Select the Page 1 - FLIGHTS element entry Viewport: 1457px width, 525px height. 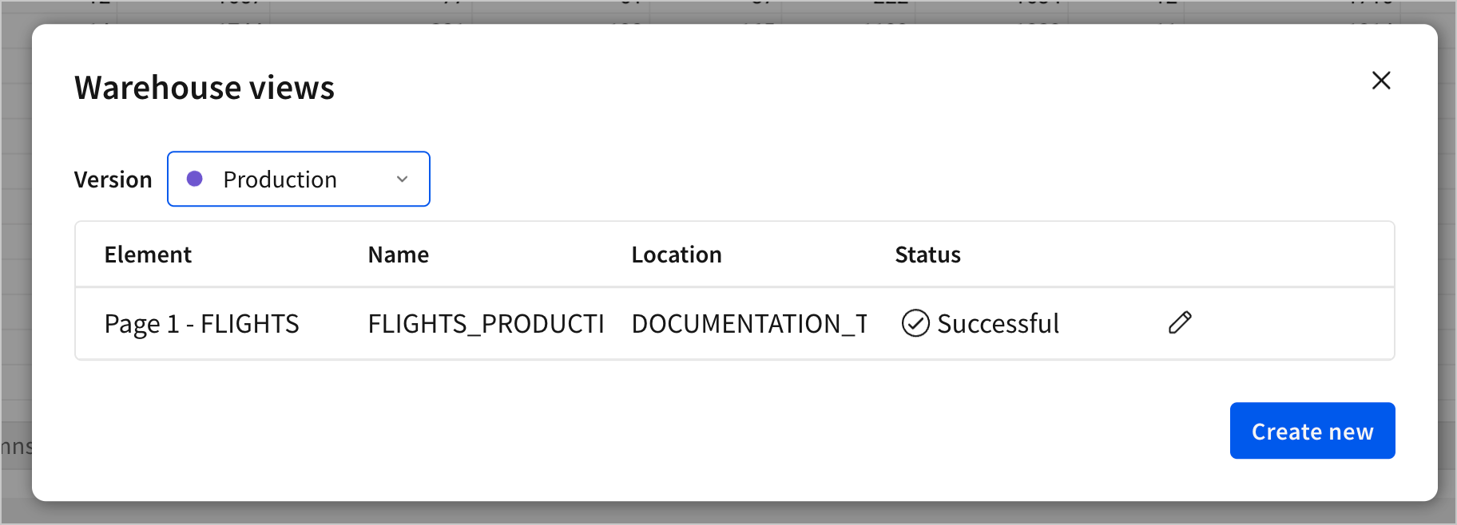(x=201, y=323)
